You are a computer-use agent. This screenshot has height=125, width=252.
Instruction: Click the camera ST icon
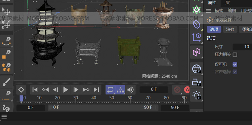click(197, 82)
